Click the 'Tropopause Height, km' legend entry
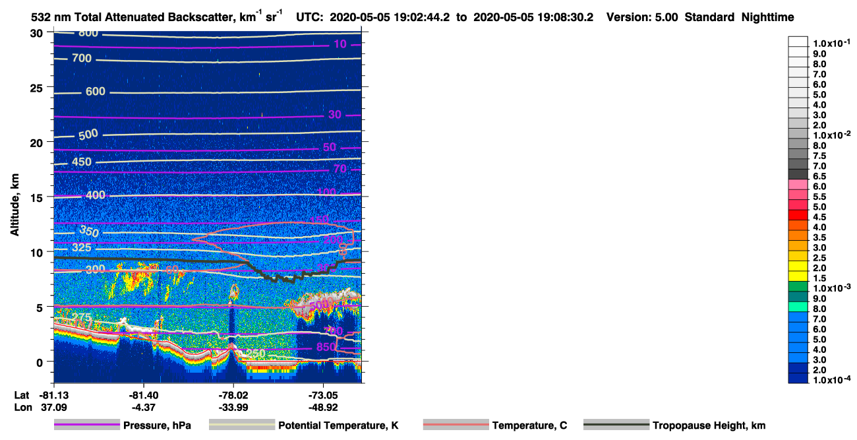 click(709, 425)
